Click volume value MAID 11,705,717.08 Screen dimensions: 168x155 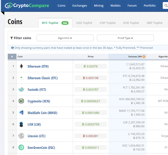coord(132,111)
